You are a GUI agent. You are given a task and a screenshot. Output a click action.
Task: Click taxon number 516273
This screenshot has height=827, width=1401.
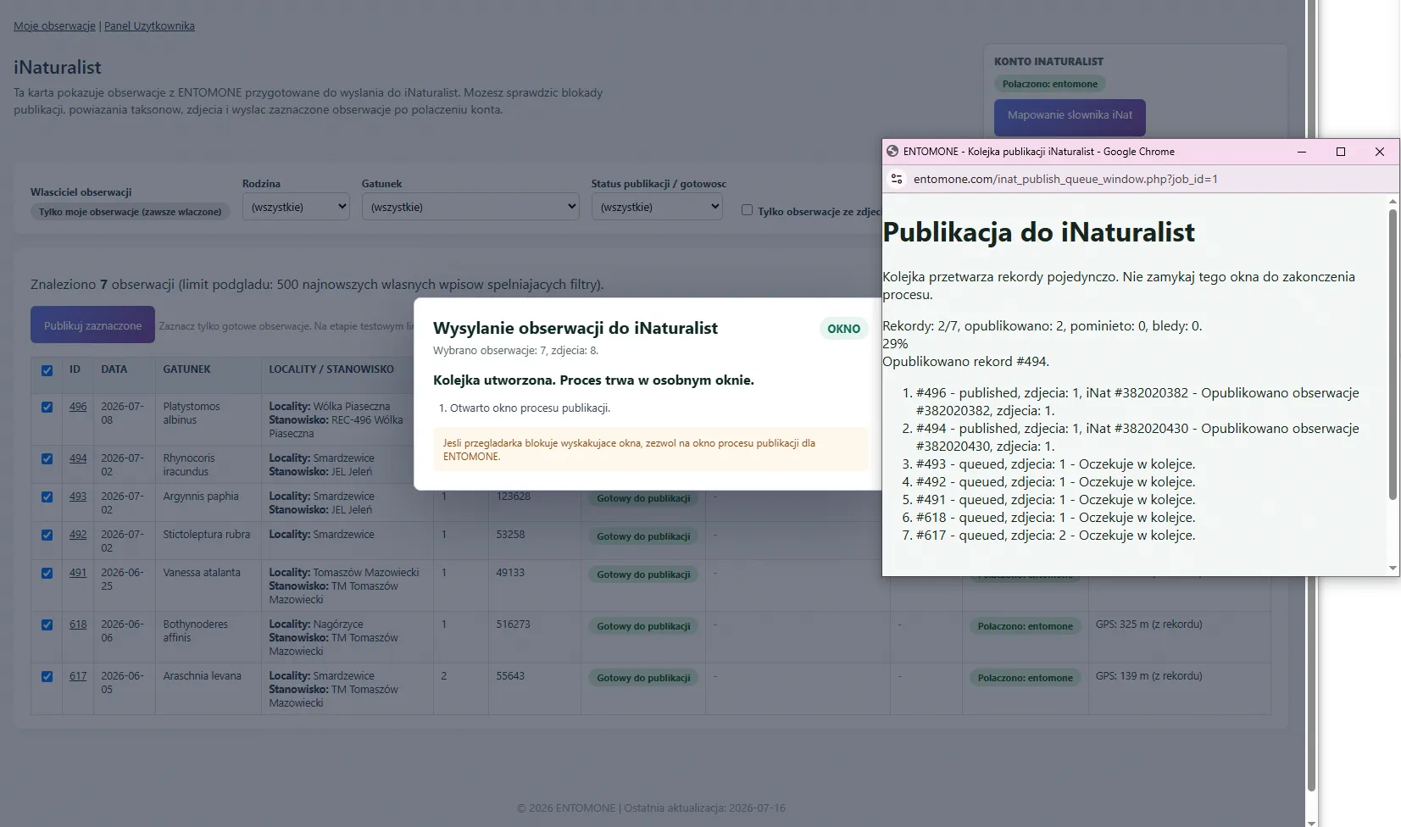pos(514,624)
